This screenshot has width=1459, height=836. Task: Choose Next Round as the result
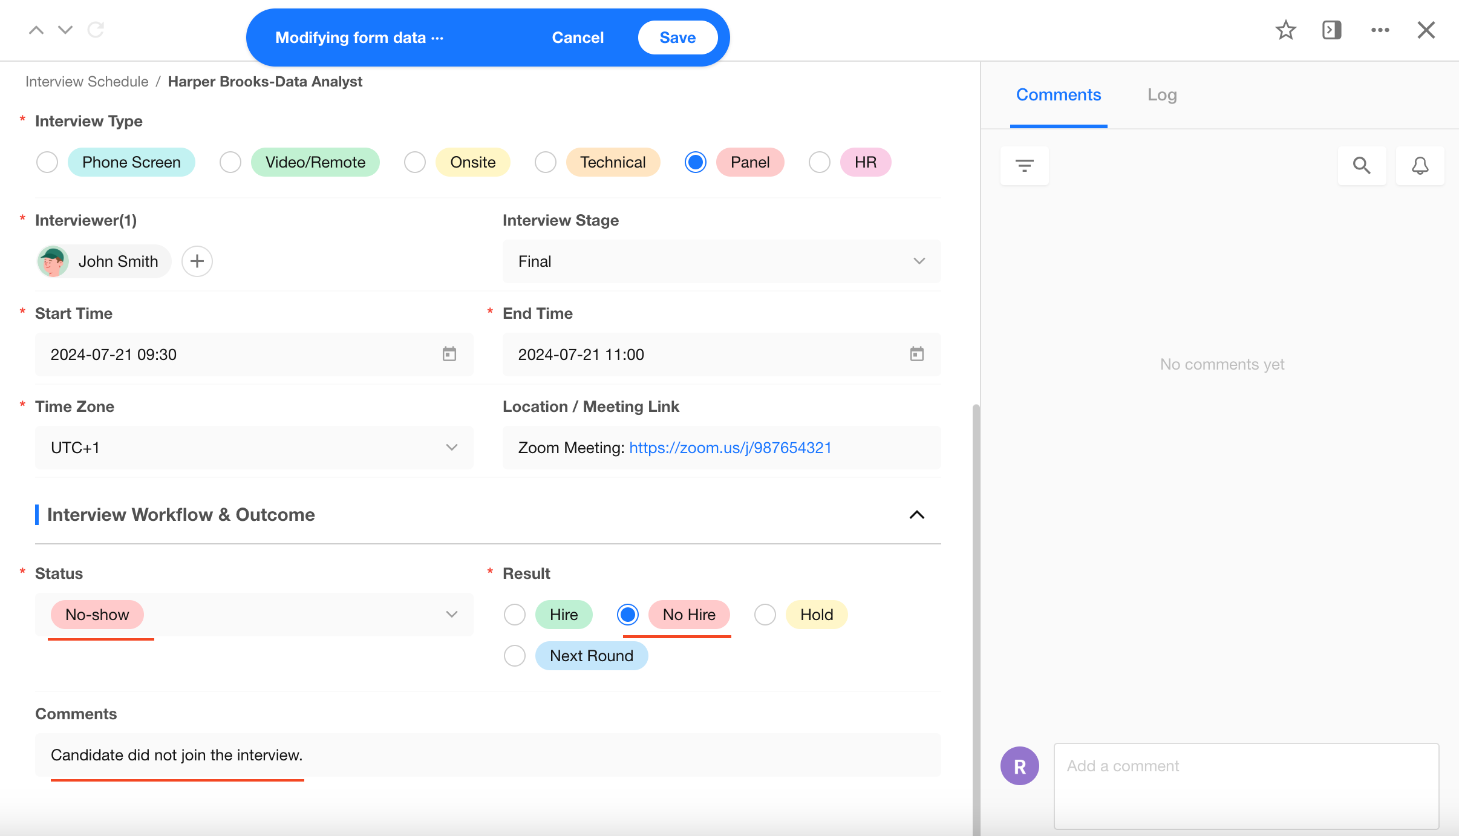[x=515, y=656]
